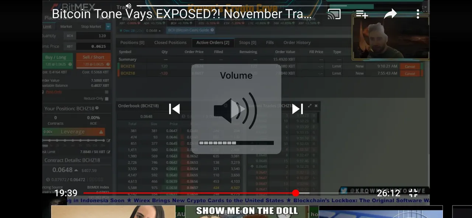Image resolution: width=472 pixels, height=218 pixels.
Task: Exit fullscreen mode icon
Action: pos(413,193)
